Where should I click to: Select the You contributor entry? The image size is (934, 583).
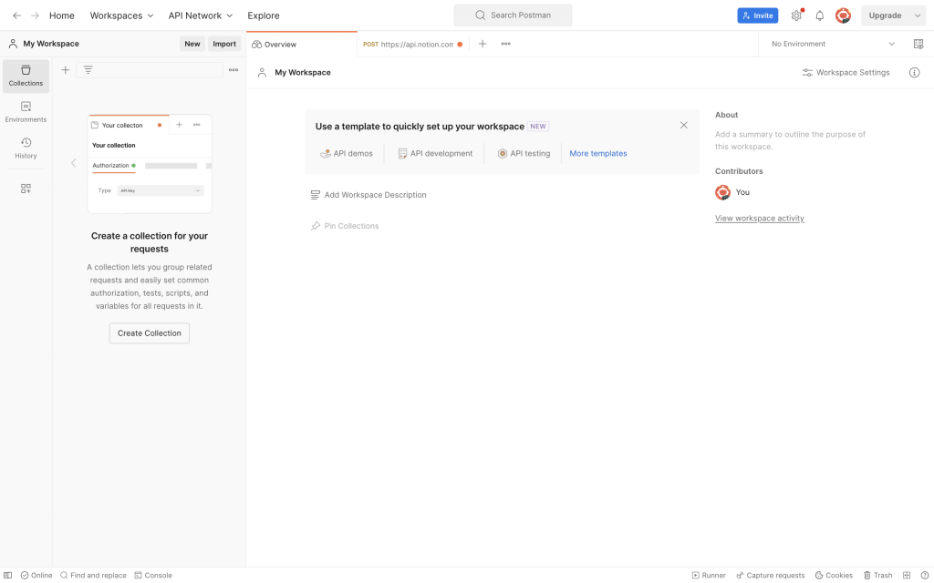(732, 192)
